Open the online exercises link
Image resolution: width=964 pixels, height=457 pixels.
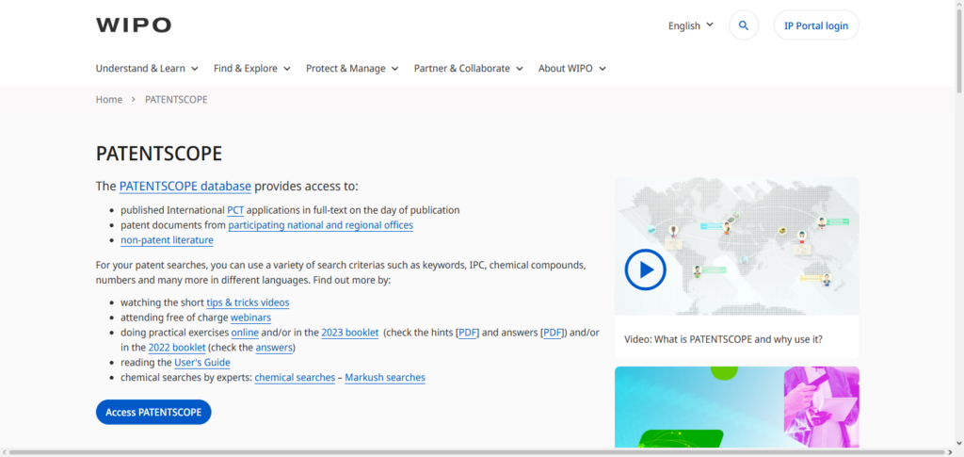245,333
